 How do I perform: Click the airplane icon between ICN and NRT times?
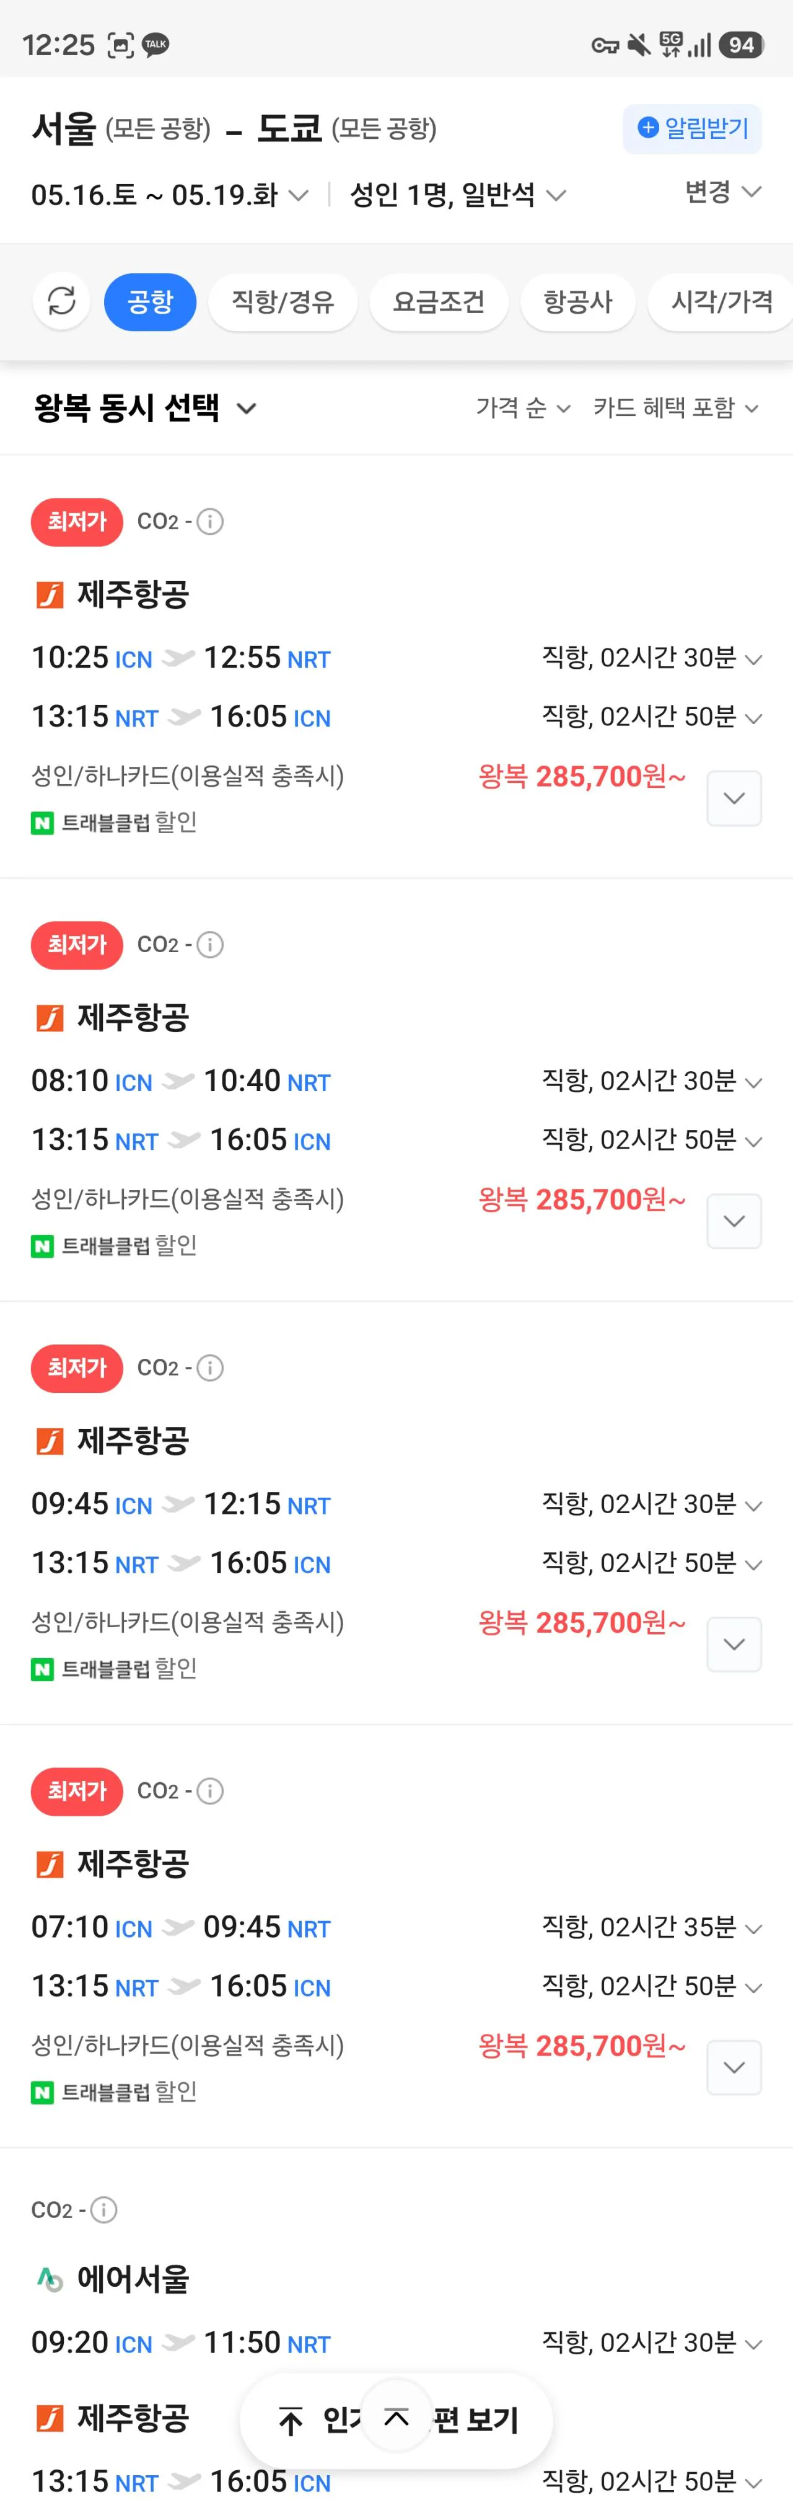178,657
